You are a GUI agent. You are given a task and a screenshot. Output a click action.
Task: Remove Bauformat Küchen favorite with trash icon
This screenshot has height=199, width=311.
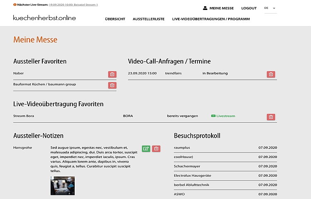pos(112,85)
